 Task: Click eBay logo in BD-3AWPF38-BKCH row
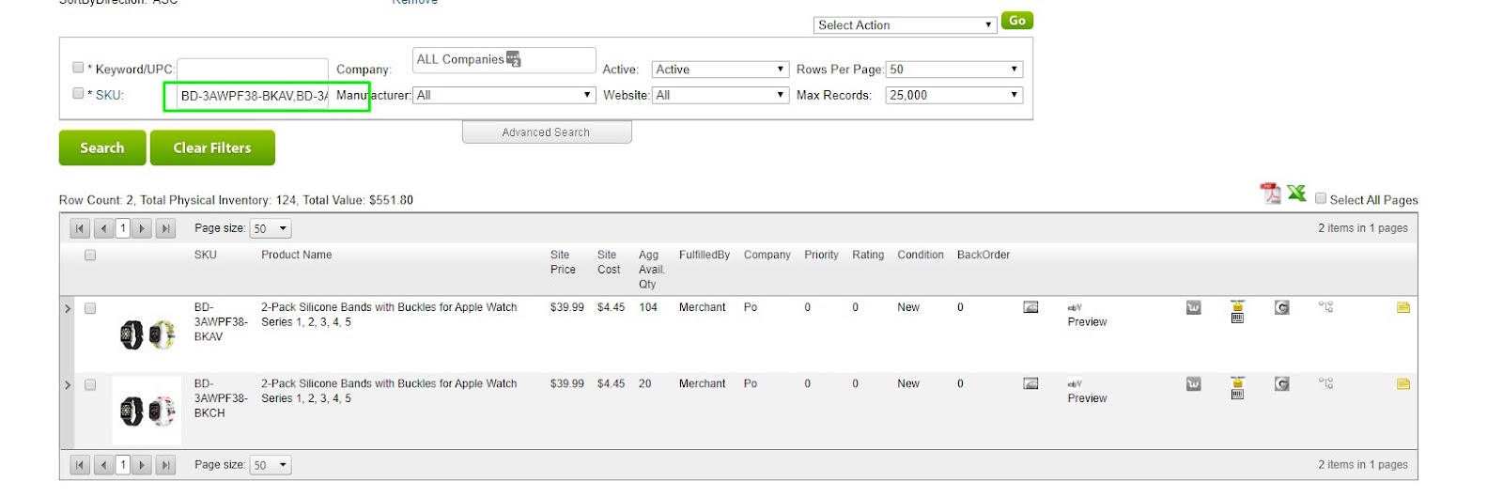click(1075, 383)
